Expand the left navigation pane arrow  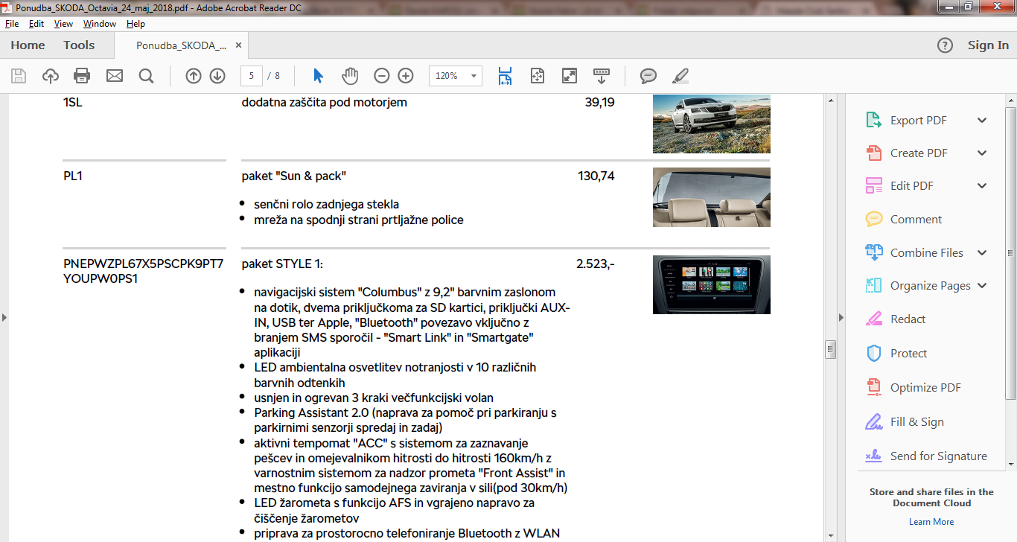tap(4, 318)
